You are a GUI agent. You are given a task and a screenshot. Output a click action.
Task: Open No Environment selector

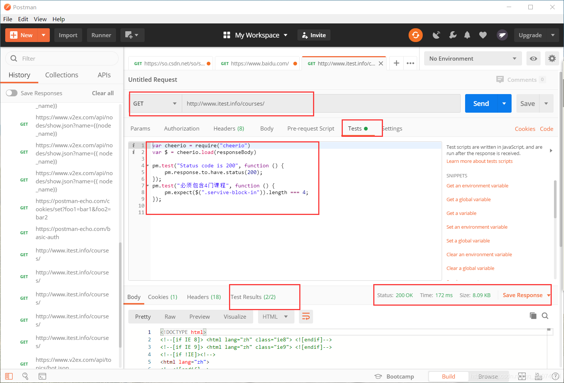(473, 58)
